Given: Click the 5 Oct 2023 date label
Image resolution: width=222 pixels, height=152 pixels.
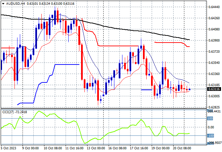Looking at the screenshot, I should tap(8, 148).
